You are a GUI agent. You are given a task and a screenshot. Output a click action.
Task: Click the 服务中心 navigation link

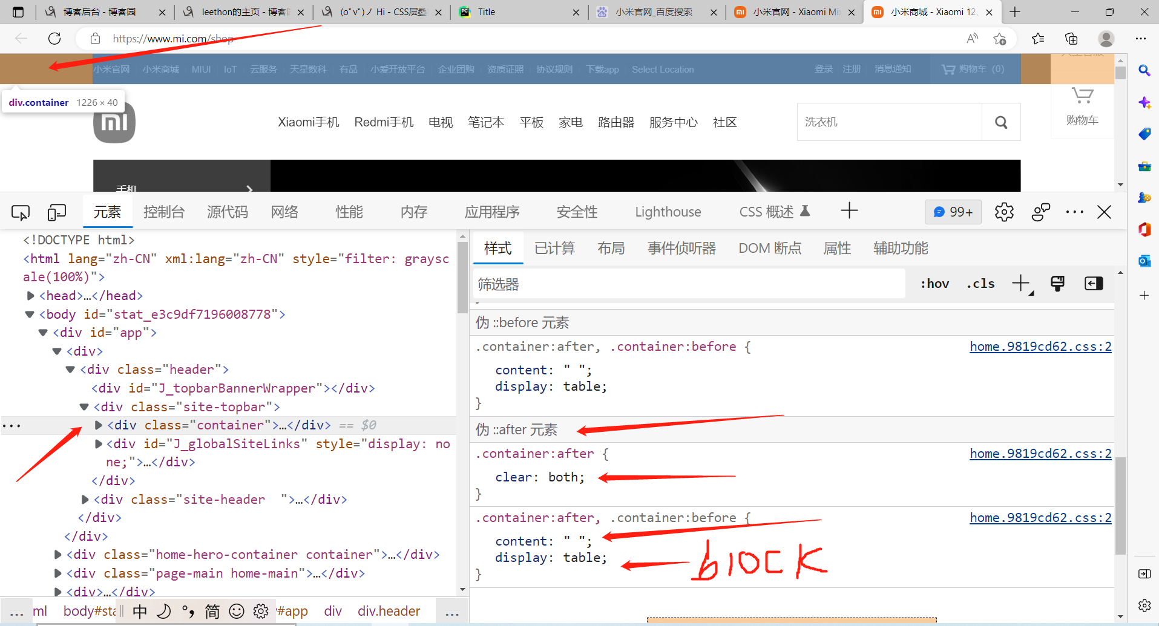[674, 122]
